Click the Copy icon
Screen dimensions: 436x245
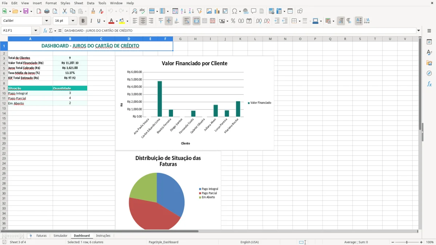click(x=72, y=11)
